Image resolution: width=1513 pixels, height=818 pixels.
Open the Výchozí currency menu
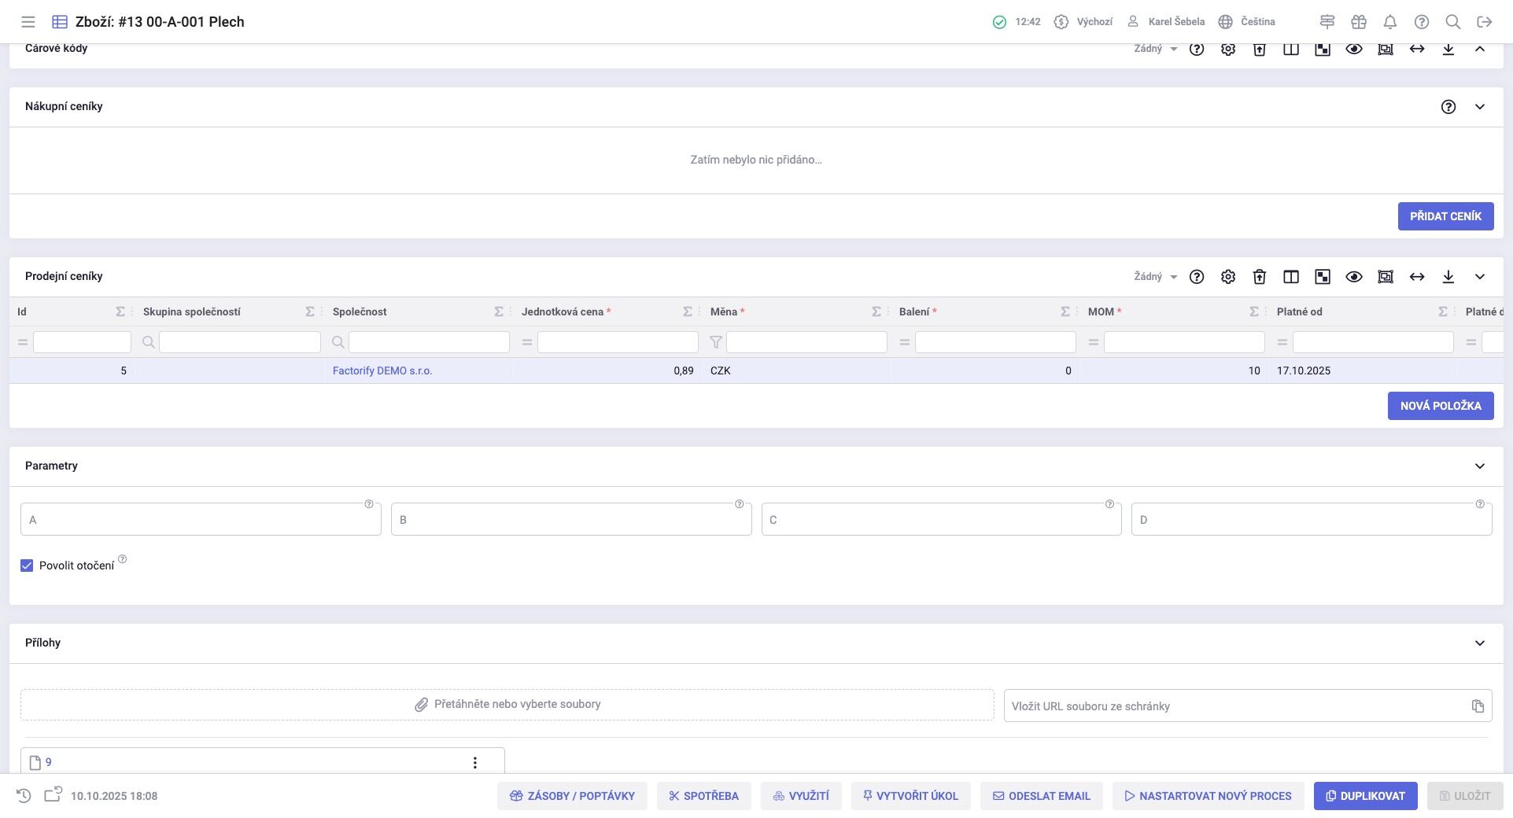[x=1083, y=22]
